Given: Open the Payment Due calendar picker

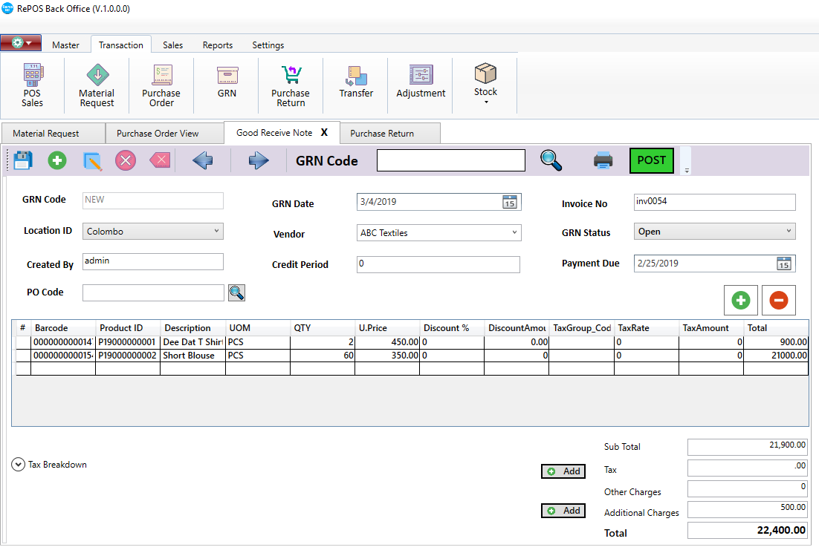Looking at the screenshot, I should click(x=784, y=264).
